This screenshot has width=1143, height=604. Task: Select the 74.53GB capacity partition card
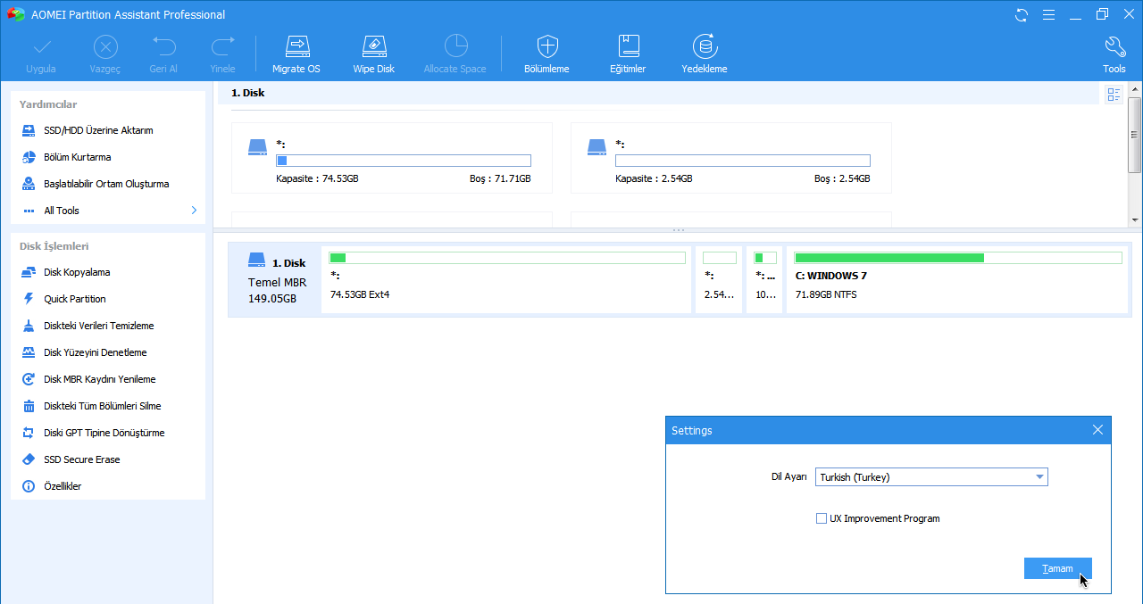click(392, 158)
